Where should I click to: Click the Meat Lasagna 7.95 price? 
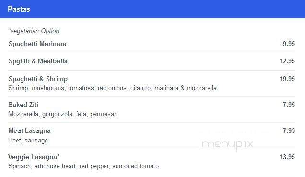coord(289,130)
